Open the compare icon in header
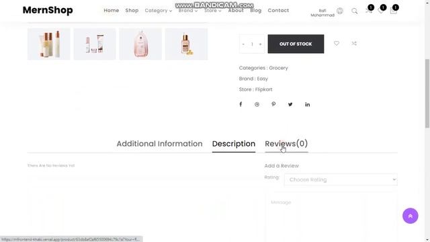Viewport: 430px width, 242px height. click(x=369, y=11)
